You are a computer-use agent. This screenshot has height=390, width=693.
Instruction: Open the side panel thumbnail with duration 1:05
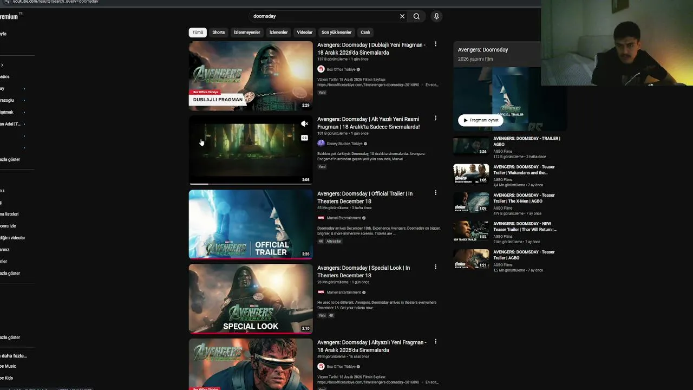pos(471,174)
